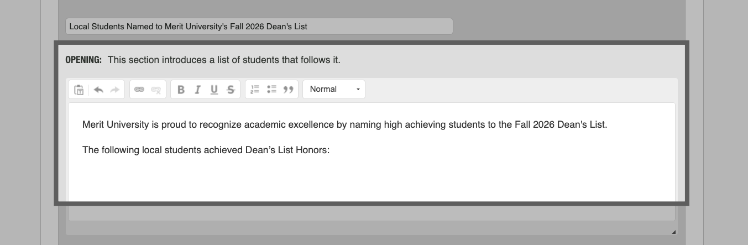Screen dimensions: 748x245
Task: Insert a numbered list
Action: (255, 90)
